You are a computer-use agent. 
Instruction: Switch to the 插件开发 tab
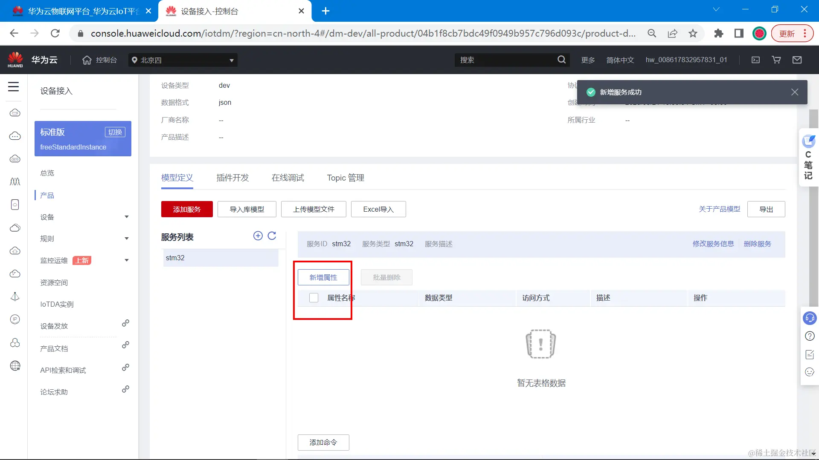pos(232,178)
